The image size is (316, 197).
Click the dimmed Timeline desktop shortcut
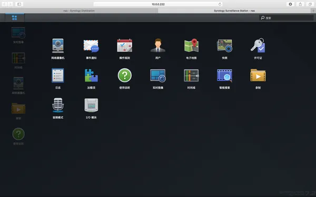[x=18, y=58]
